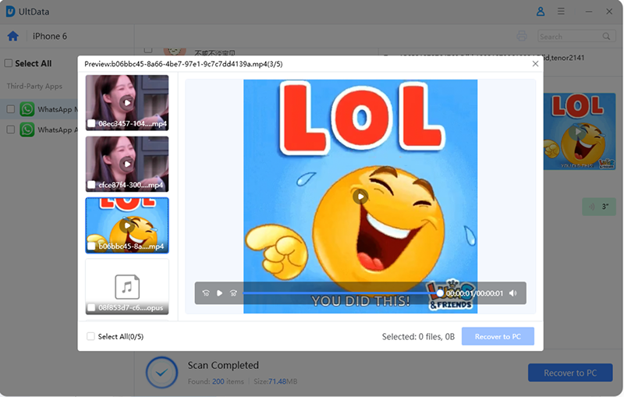Screen dimensions: 624x397
Task: Close the preview dialog
Action: (x=535, y=64)
